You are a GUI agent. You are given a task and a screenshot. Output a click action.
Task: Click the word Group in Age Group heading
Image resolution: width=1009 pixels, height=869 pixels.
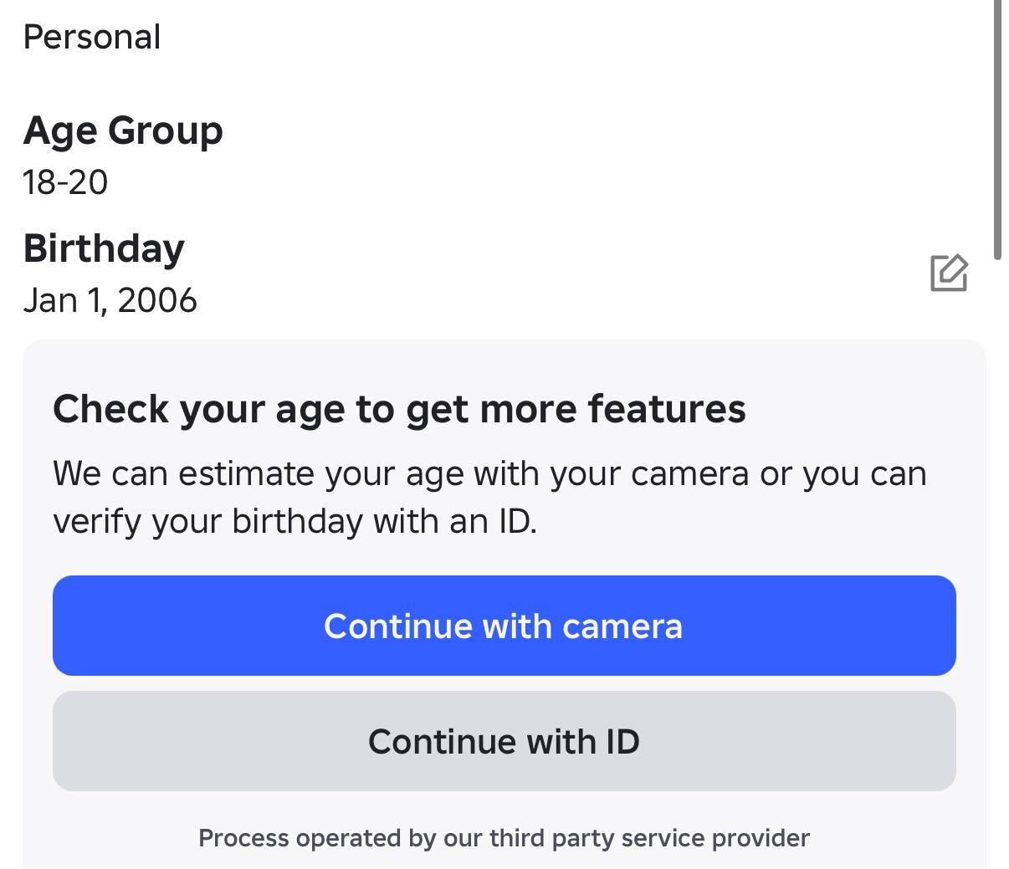(166, 131)
